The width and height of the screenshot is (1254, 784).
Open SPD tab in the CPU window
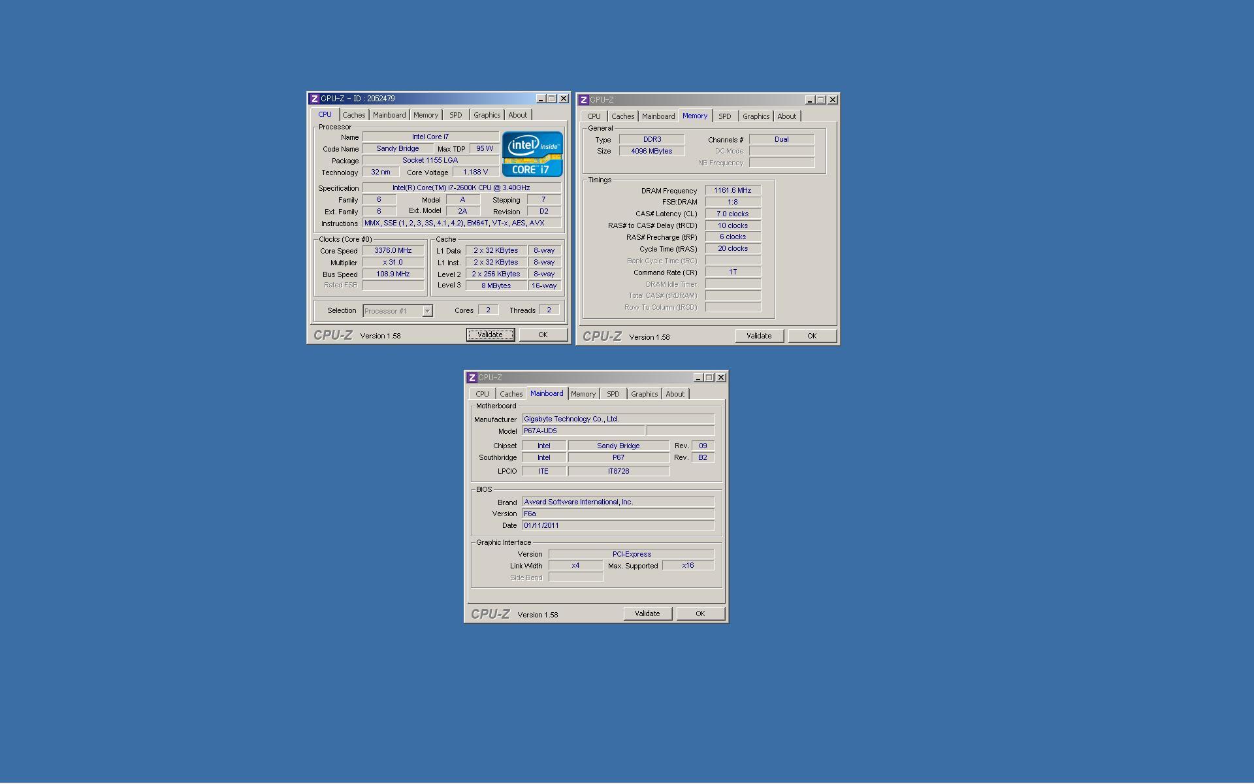click(x=456, y=115)
